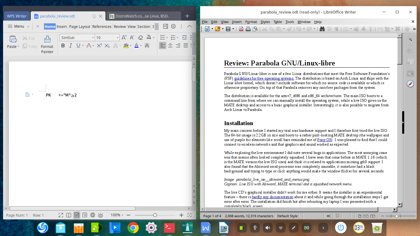Click the power button in the dock
This screenshot has width=420, height=236.
tap(341, 228)
